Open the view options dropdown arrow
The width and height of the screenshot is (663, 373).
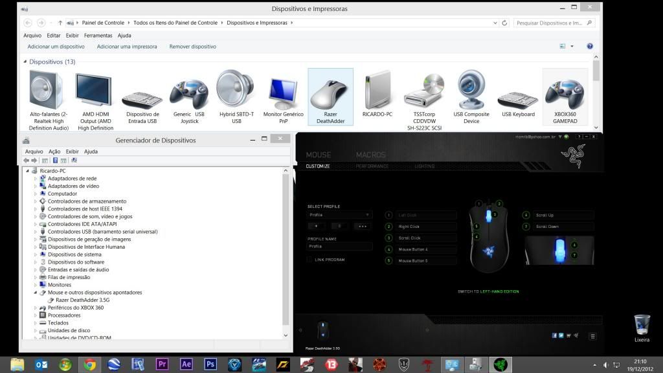click(572, 46)
